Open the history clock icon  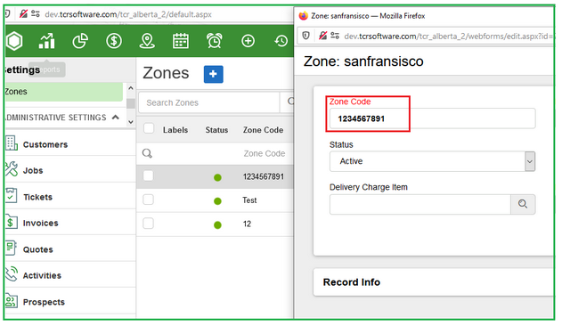pyautogui.click(x=281, y=41)
